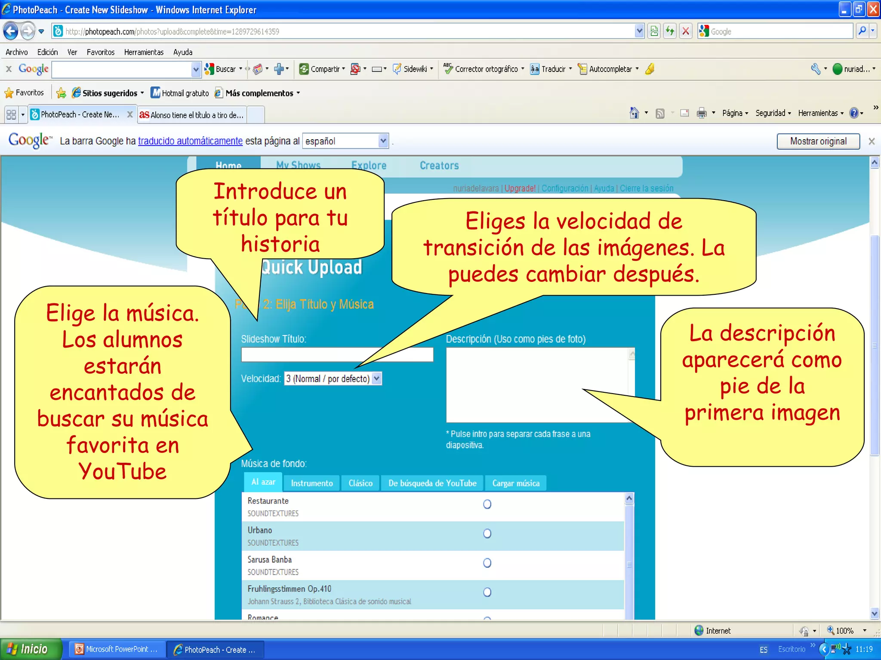The image size is (881, 660).
Task: Click the Mostrar original button
Action: (818, 141)
